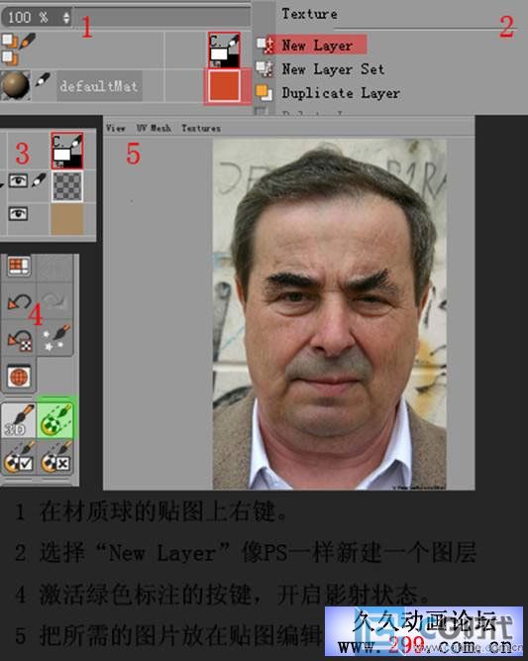Open the UV Mesh menu

[x=154, y=128]
